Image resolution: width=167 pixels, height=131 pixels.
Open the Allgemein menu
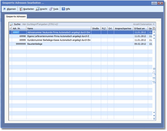click(x=9, y=9)
